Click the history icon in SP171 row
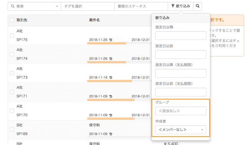 (x=111, y=96)
